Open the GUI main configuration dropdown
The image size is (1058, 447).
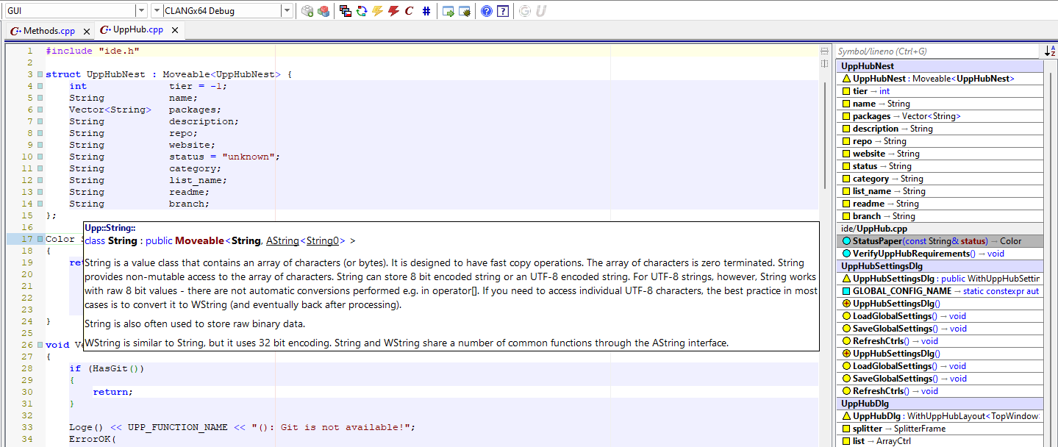pyautogui.click(x=141, y=11)
